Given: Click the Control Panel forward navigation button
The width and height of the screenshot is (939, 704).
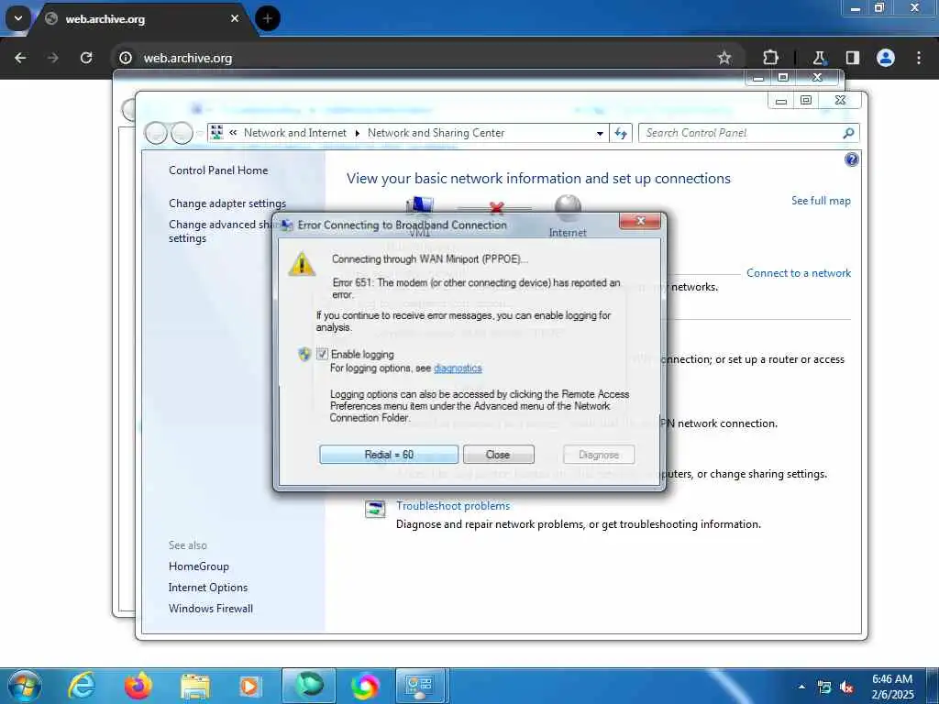Looking at the screenshot, I should (182, 133).
